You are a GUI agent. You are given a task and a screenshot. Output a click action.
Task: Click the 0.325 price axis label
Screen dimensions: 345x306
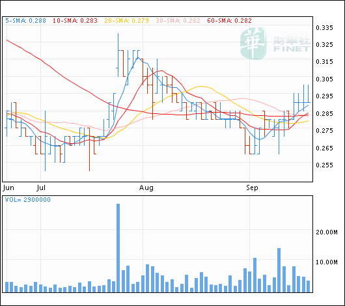click(x=325, y=45)
